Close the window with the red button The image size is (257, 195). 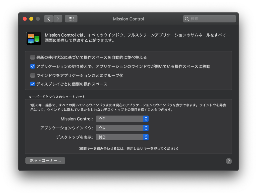(25, 19)
